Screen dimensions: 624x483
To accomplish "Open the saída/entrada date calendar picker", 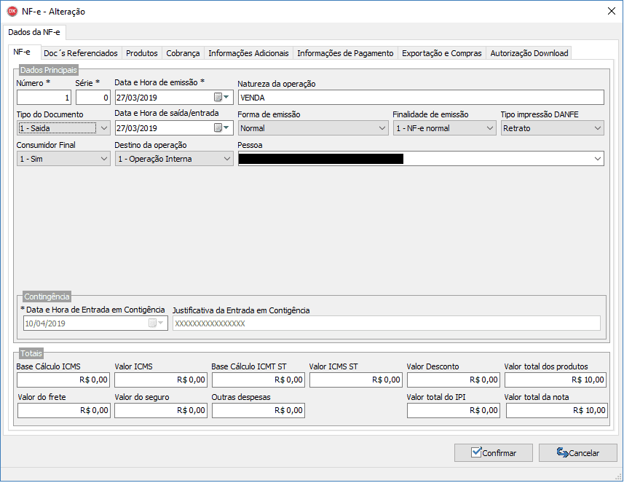I will pos(222,127).
